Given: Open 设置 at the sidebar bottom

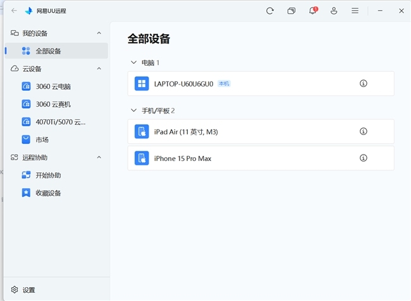Looking at the screenshot, I should point(56,290).
